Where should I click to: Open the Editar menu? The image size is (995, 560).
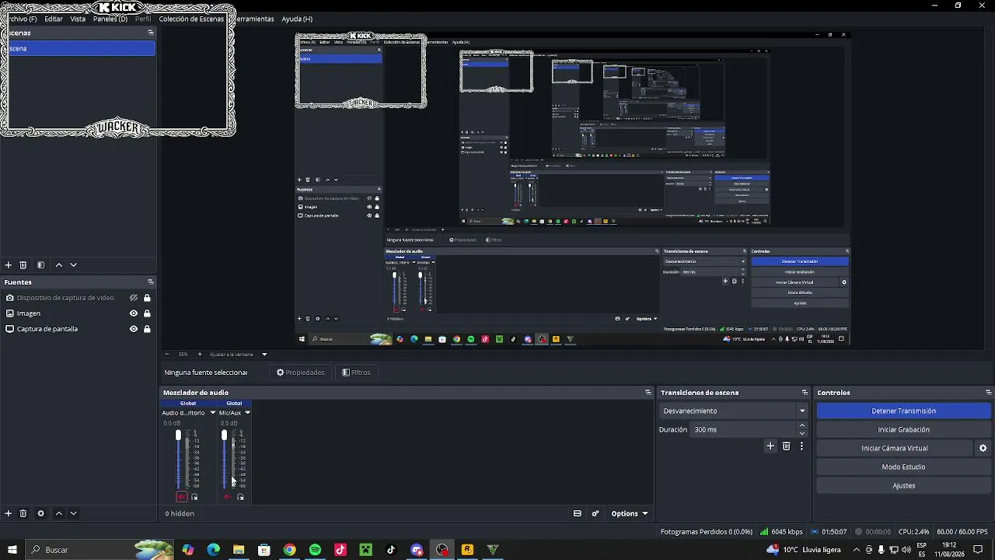54,19
